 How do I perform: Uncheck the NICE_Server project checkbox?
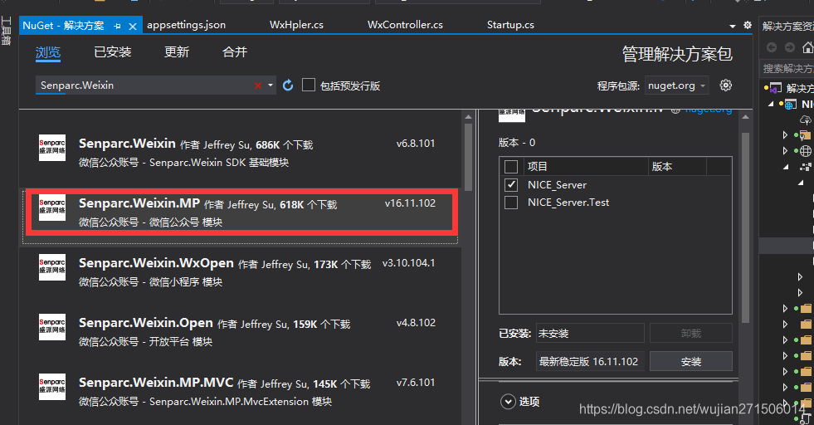click(511, 184)
